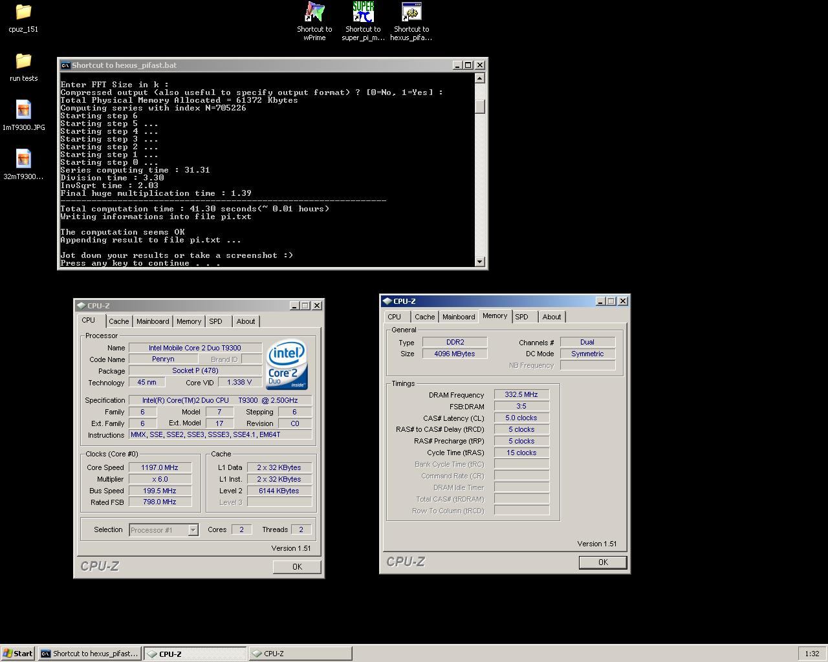Image resolution: width=828 pixels, height=662 pixels.
Task: Click the console vertical scrollbar thumb
Action: [479, 107]
